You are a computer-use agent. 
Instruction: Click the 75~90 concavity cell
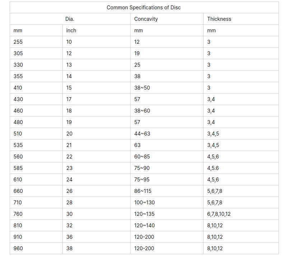coord(142,168)
